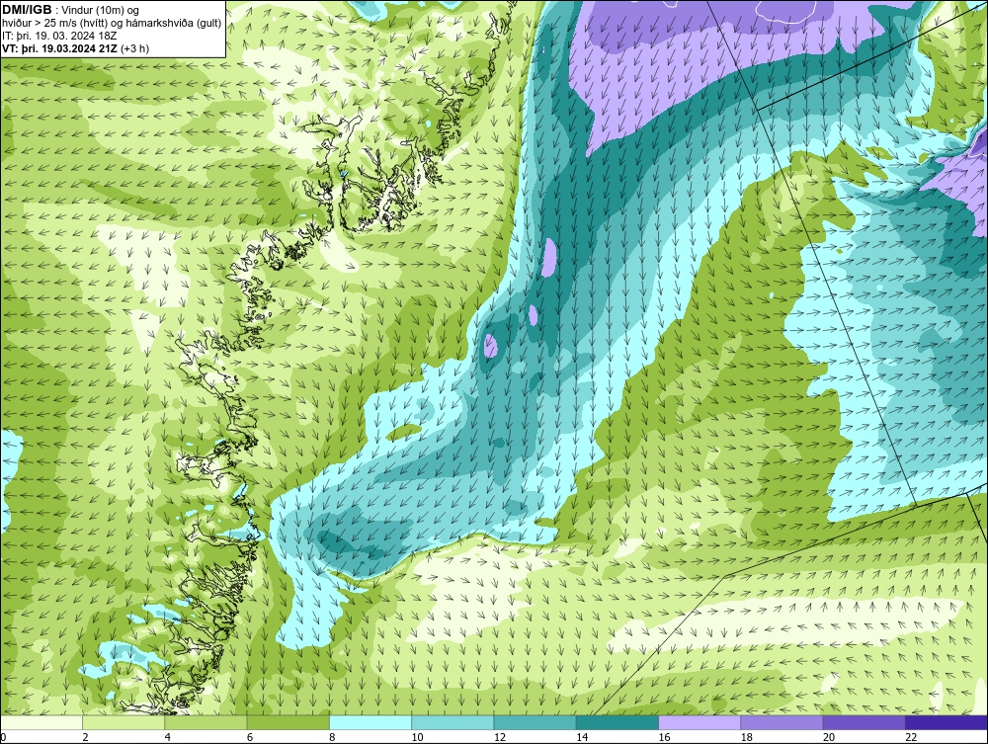Click the 0–2 m/s palest legend swatch
The image size is (988, 744).
(41, 722)
